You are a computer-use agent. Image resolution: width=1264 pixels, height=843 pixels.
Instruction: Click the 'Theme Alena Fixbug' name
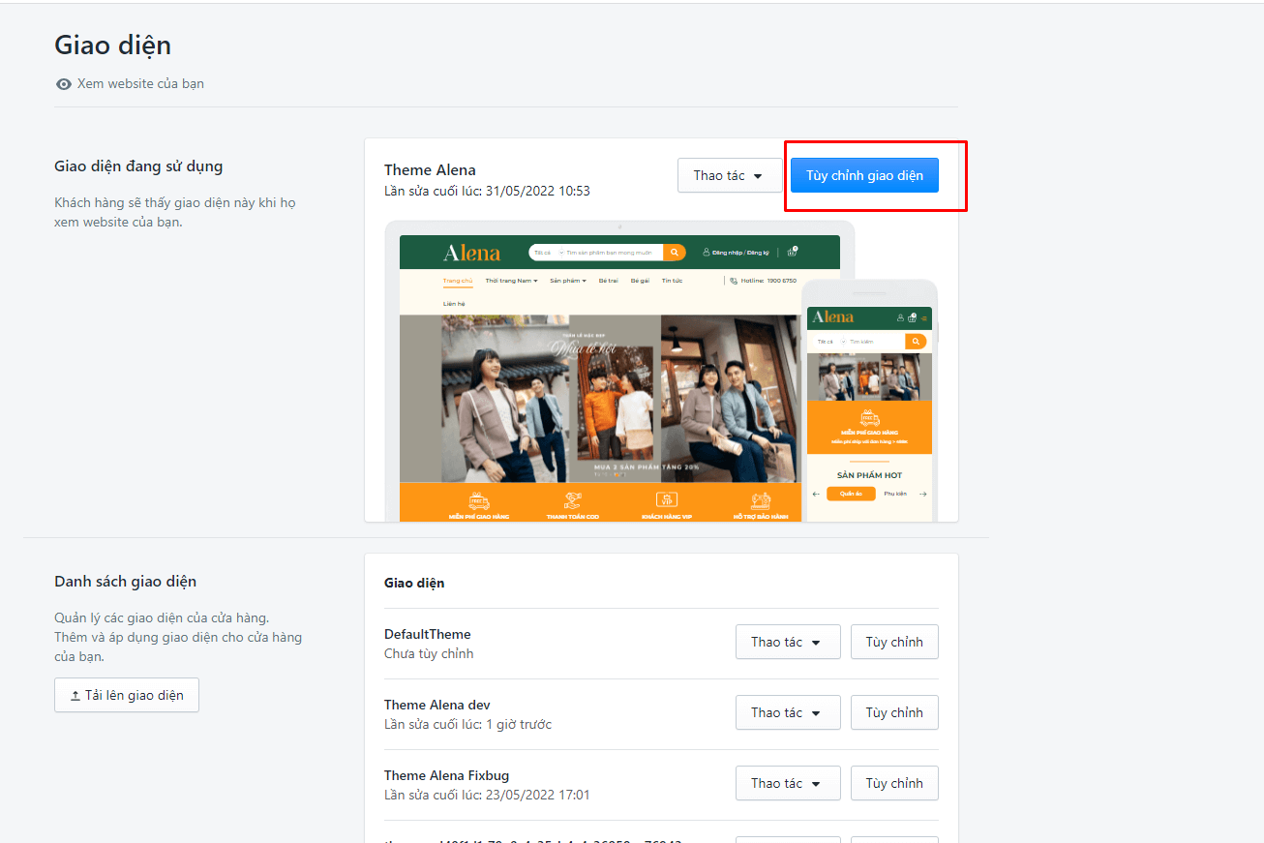pyautogui.click(x=446, y=775)
